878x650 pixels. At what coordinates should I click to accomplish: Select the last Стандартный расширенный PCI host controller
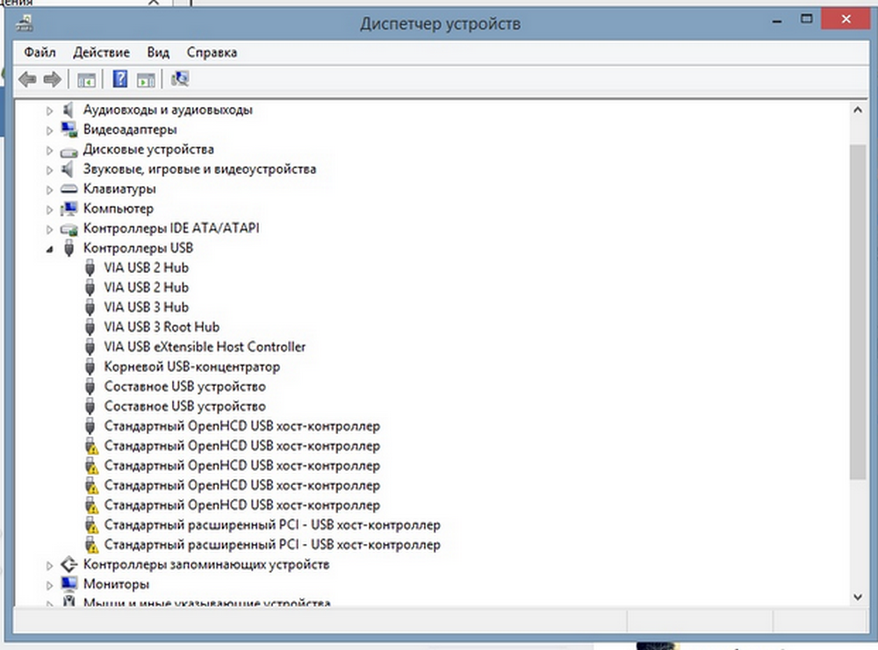271,545
